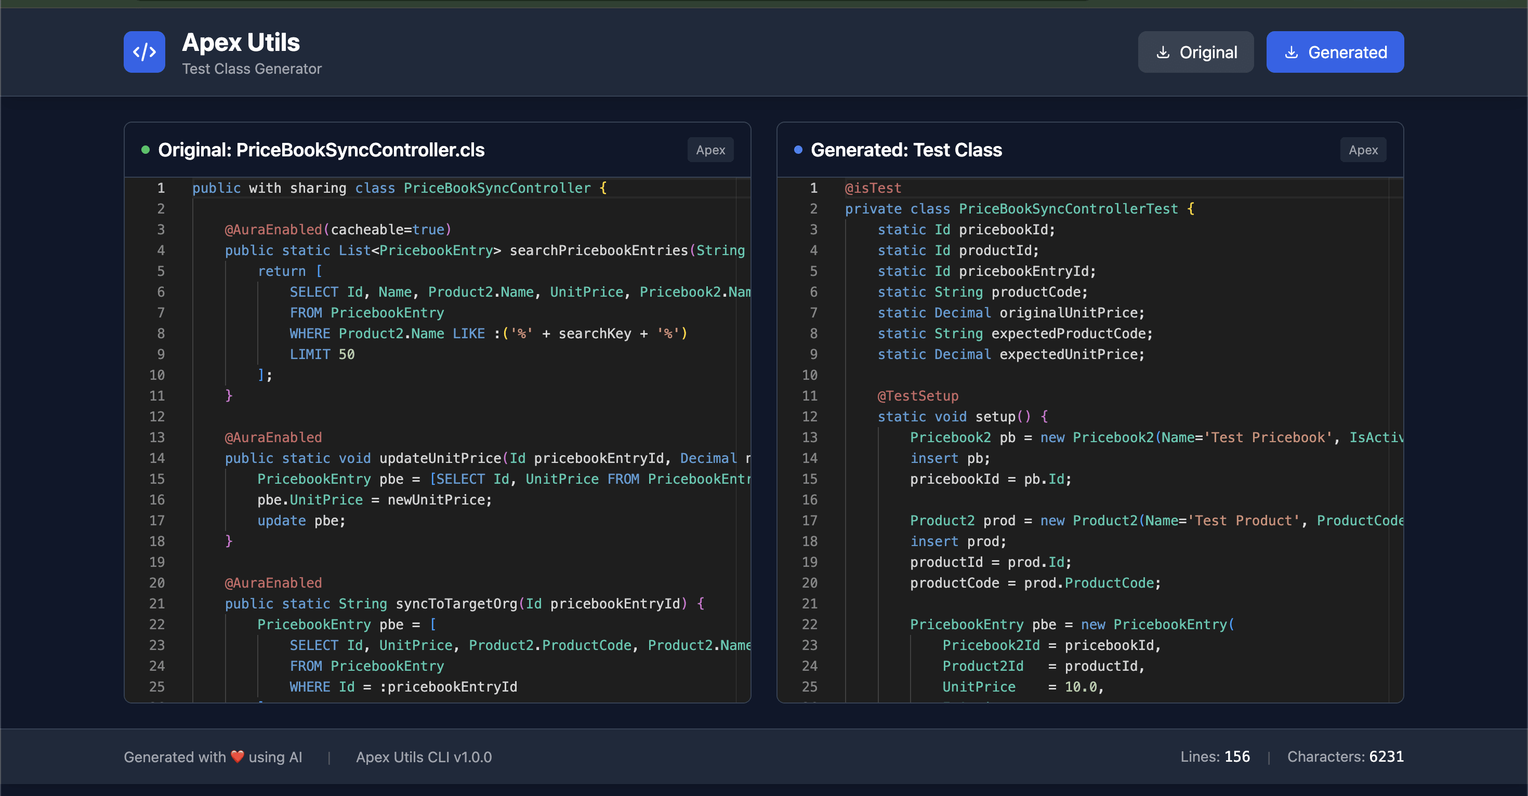Click the Generated: Test Class heading

click(906, 150)
